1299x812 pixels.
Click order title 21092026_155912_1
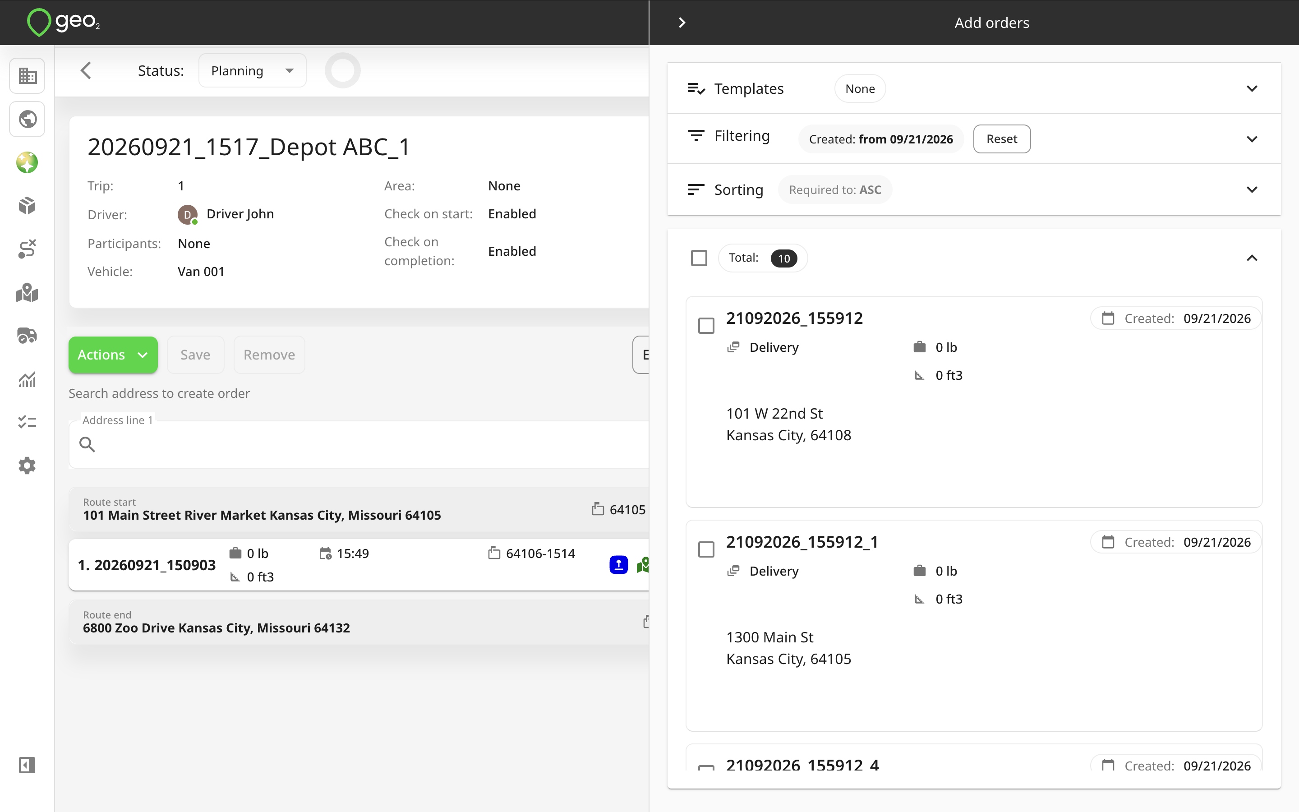point(802,542)
